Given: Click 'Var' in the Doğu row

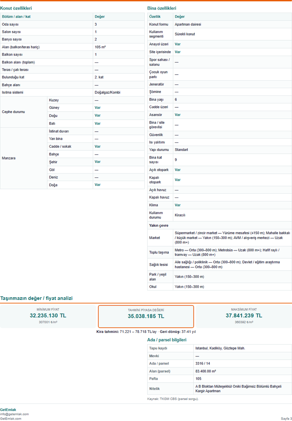Looking at the screenshot, I should (97, 115).
